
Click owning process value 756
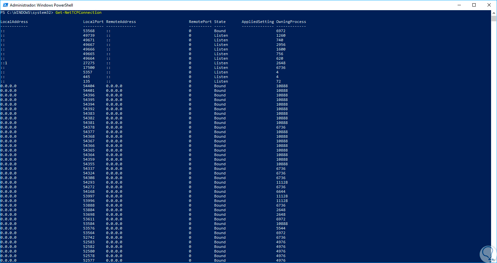coord(280,54)
